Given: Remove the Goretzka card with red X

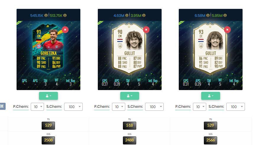Looking at the screenshot, I should pos(65,30).
